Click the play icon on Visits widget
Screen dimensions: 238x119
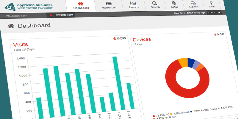(x=115, y=39)
